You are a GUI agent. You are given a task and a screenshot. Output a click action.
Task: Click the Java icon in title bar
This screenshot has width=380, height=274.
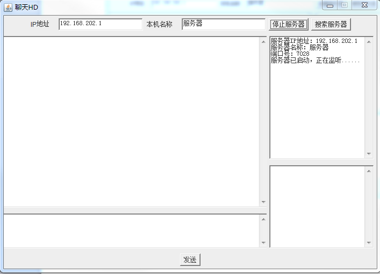[8, 8]
